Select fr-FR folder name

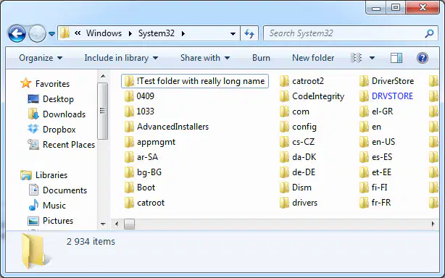click(381, 203)
